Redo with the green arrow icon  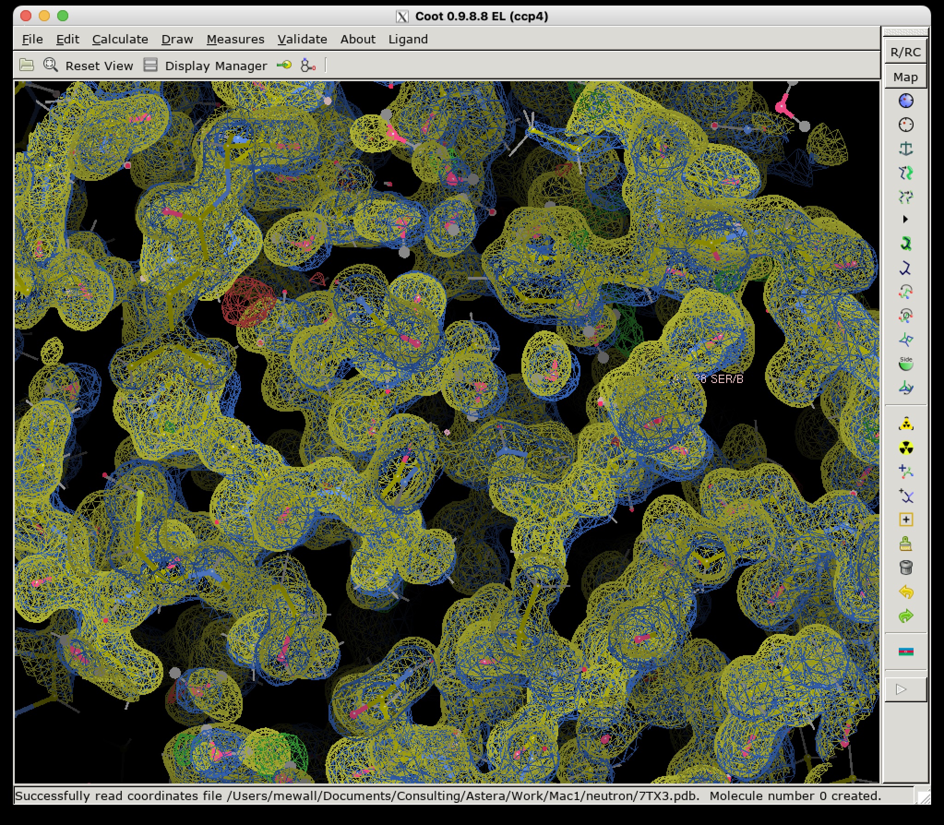pyautogui.click(x=906, y=616)
